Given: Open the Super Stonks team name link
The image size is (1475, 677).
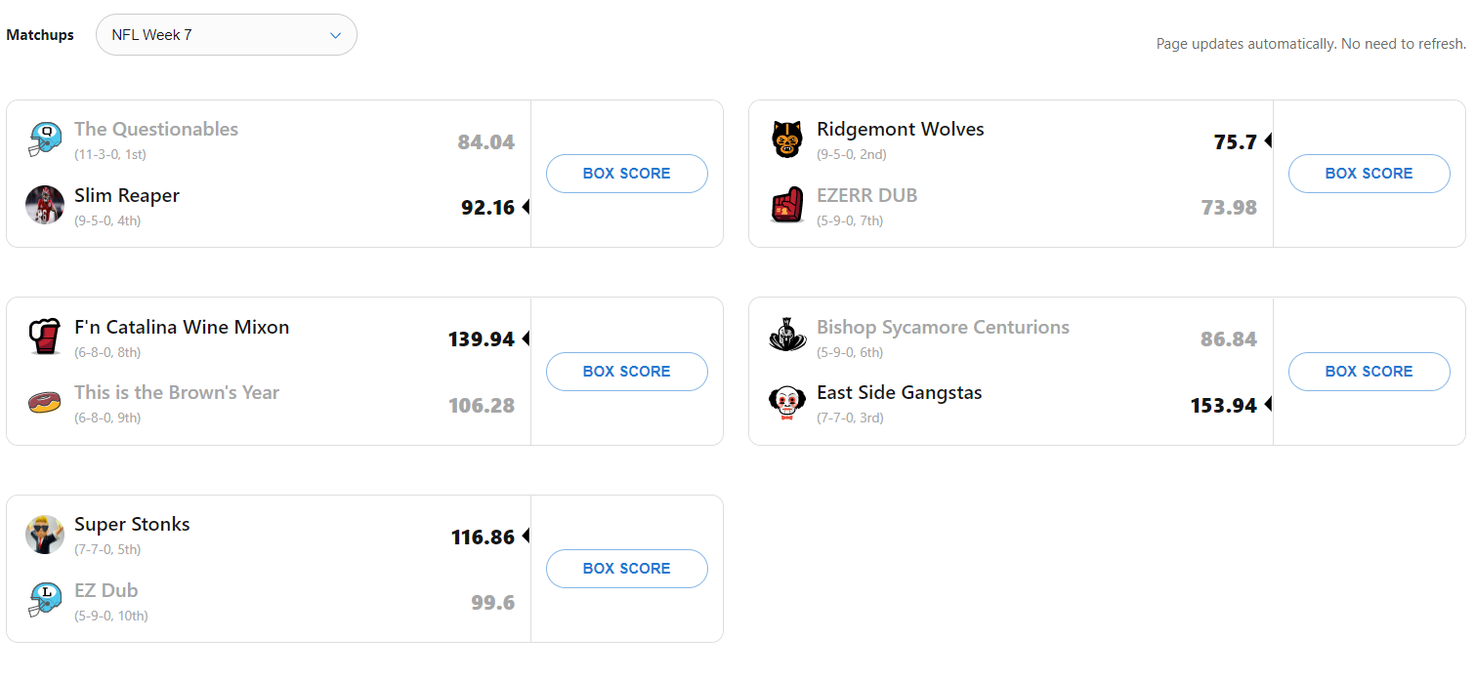Looking at the screenshot, I should click(x=132, y=525).
